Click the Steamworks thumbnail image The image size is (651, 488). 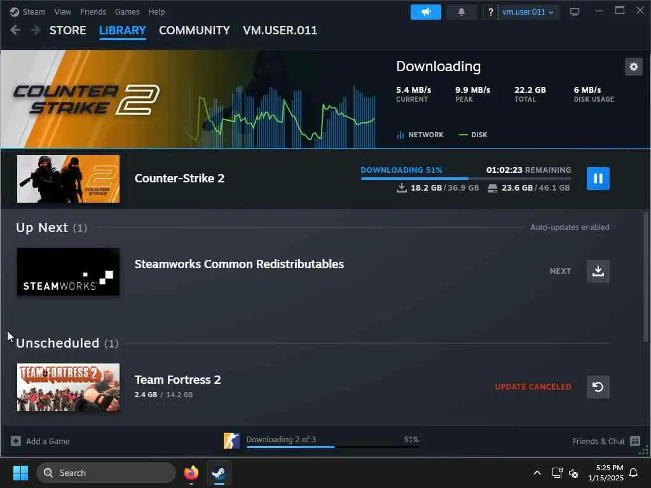[68, 272]
